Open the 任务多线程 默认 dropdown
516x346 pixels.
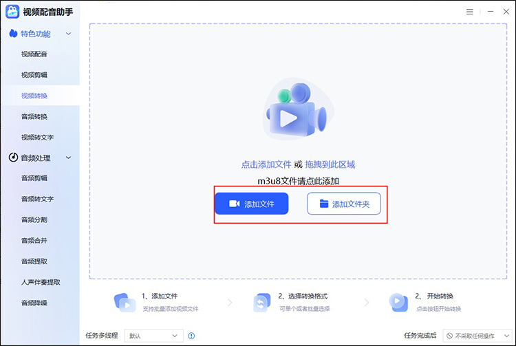click(153, 336)
